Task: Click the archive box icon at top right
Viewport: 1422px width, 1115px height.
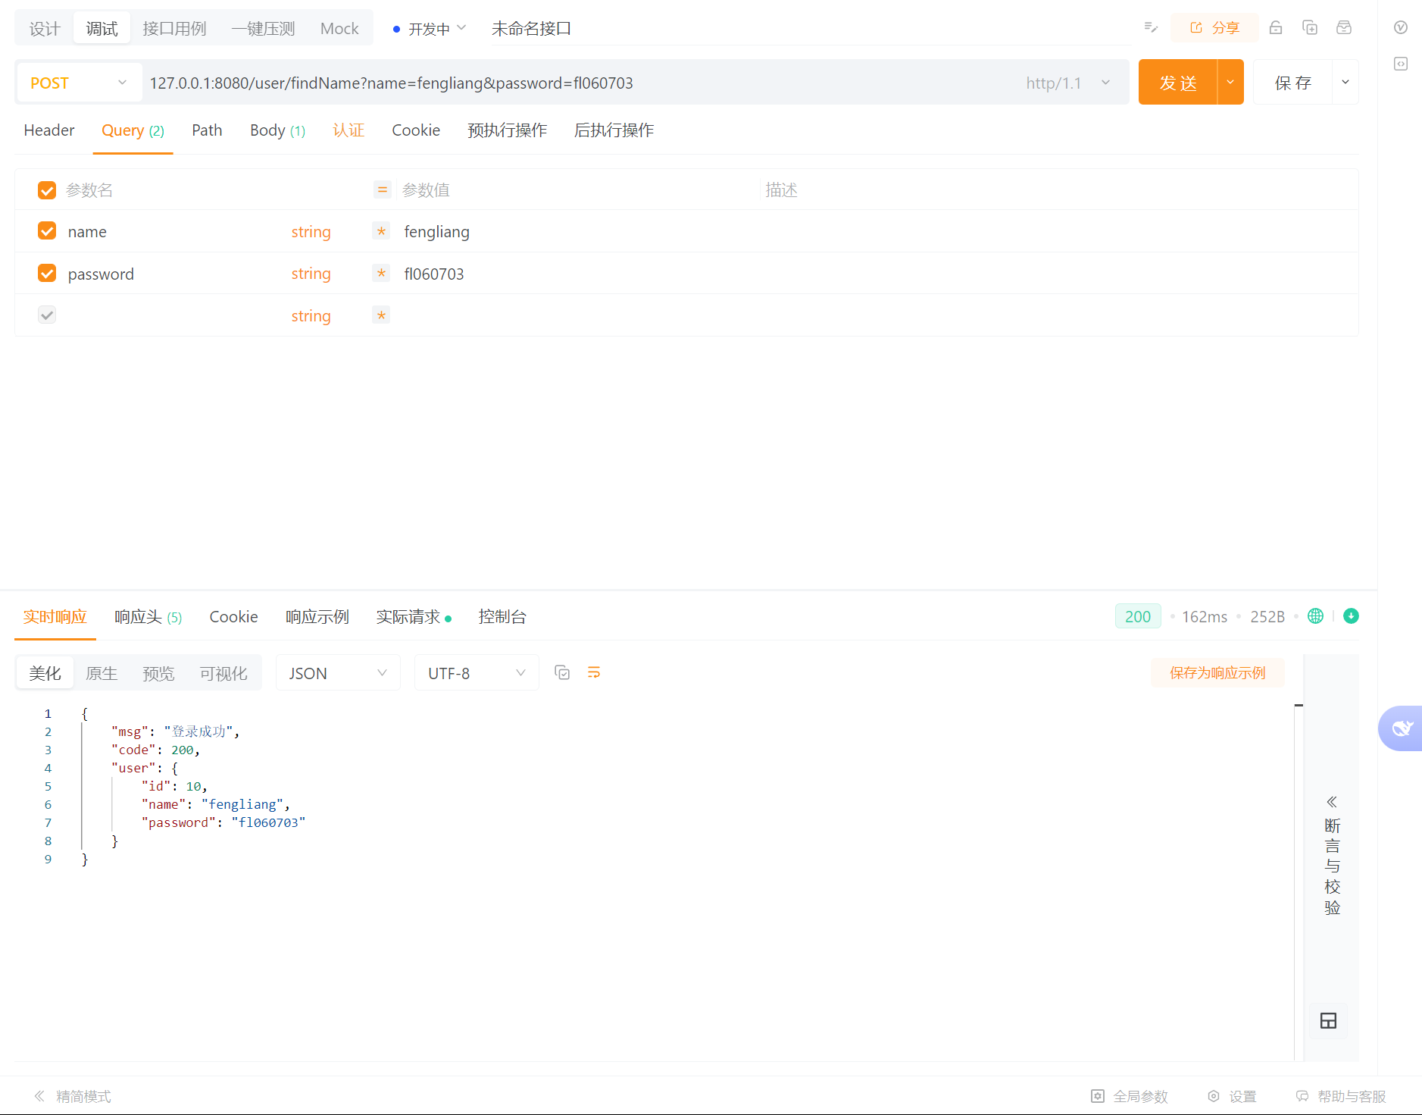Action: point(1344,27)
